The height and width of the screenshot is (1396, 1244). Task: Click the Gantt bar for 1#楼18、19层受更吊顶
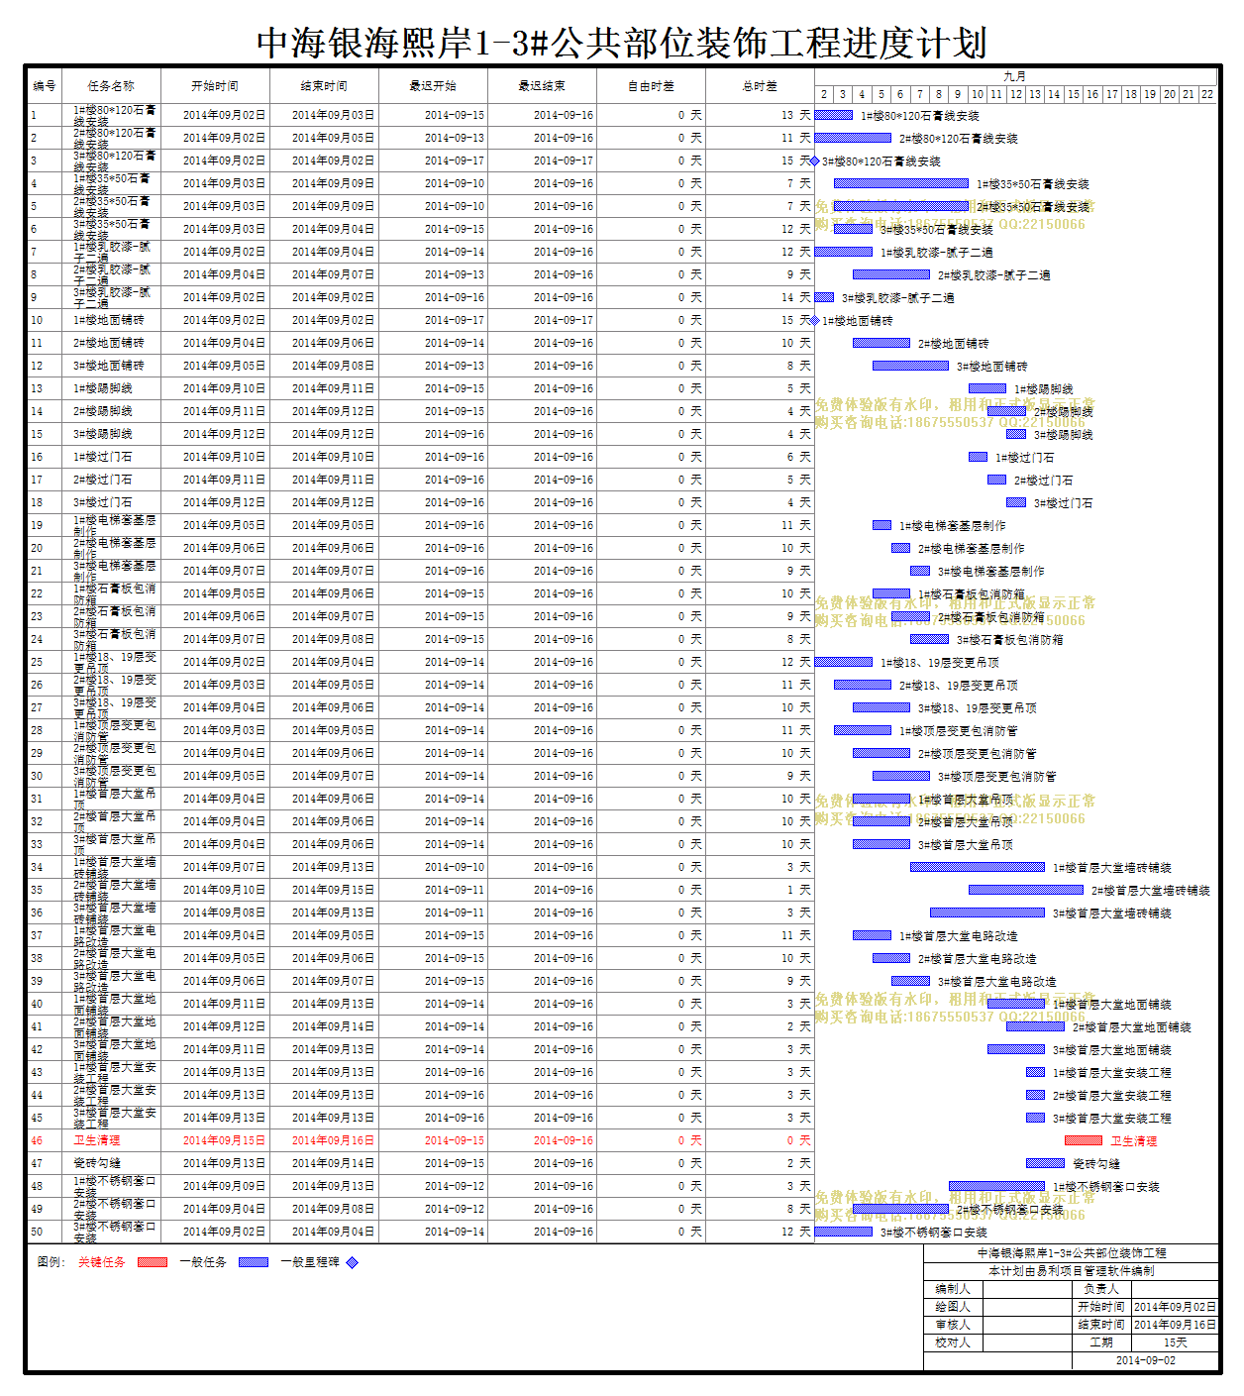(x=844, y=662)
